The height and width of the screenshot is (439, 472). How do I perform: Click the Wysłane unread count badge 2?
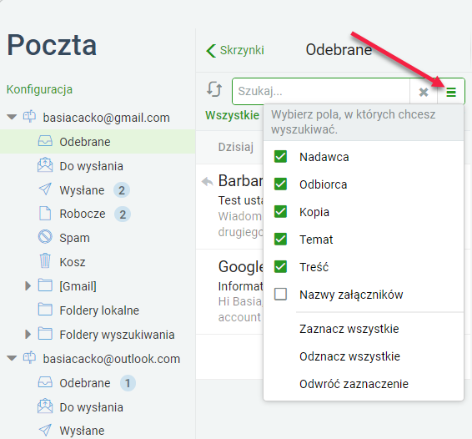122,190
